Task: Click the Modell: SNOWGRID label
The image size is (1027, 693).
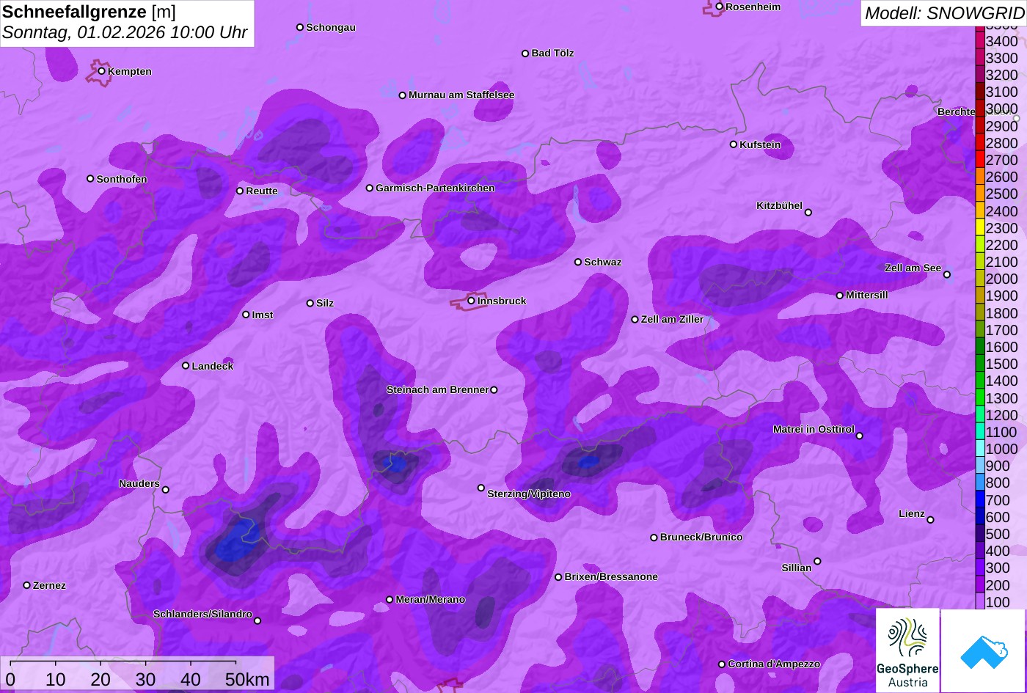Action: pos(944,12)
